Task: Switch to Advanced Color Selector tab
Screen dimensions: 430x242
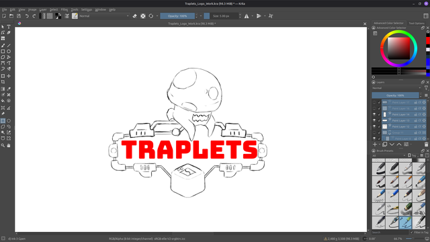Action: tap(388, 23)
